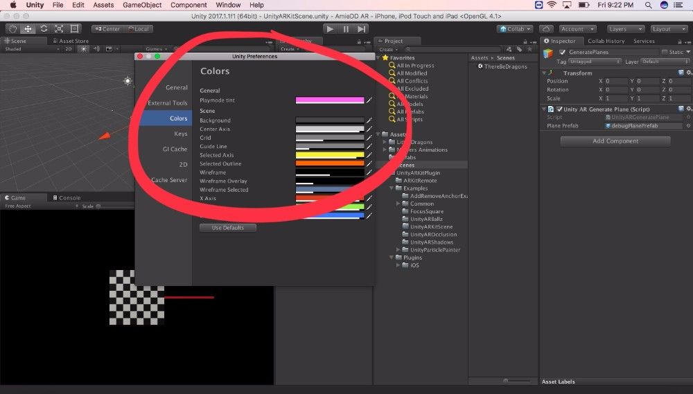Open Unity AR Generate Plane help icon
Viewport: 693px width, 394px height.
[x=681, y=109]
